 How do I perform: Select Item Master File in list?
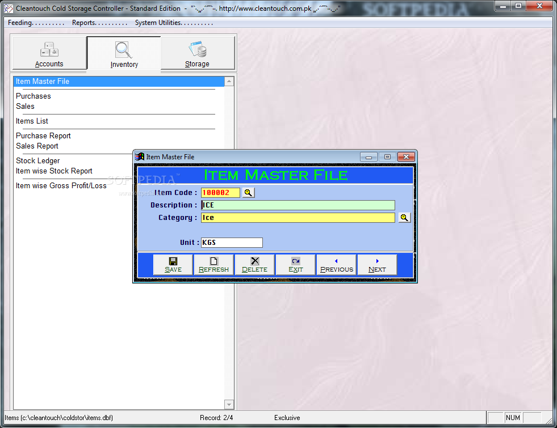pyautogui.click(x=119, y=82)
